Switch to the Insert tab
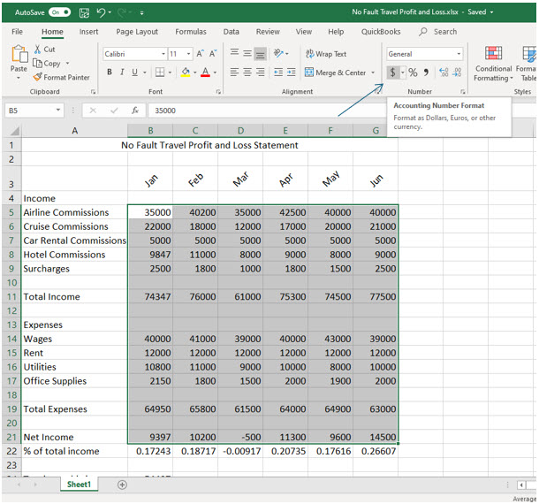The height and width of the screenshot is (504, 539). pyautogui.click(x=88, y=32)
